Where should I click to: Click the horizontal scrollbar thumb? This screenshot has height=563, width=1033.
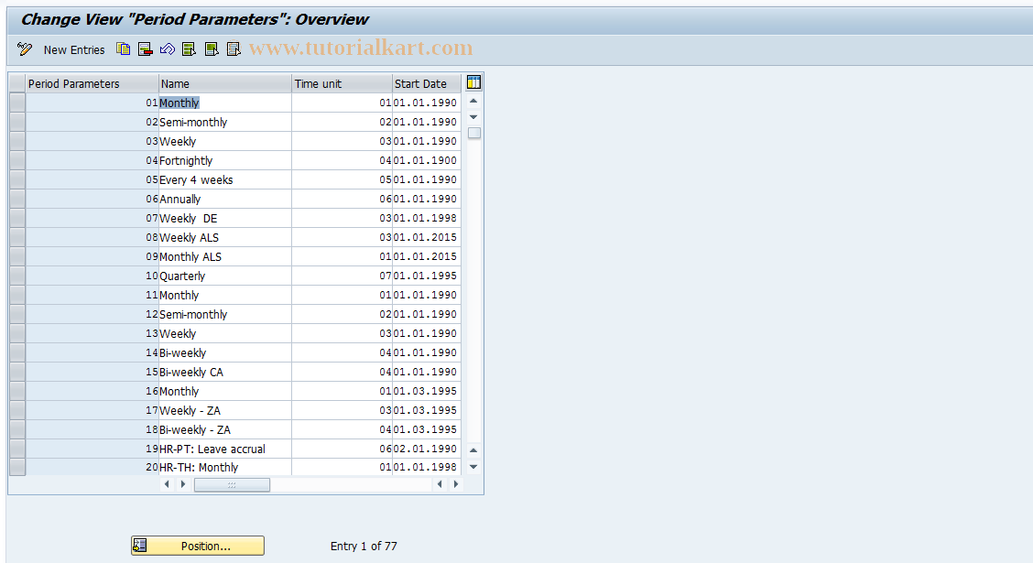click(232, 484)
